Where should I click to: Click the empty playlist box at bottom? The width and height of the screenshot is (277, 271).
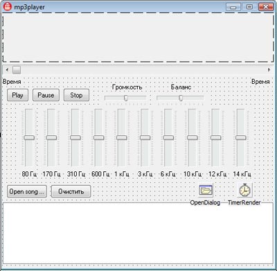point(138,233)
